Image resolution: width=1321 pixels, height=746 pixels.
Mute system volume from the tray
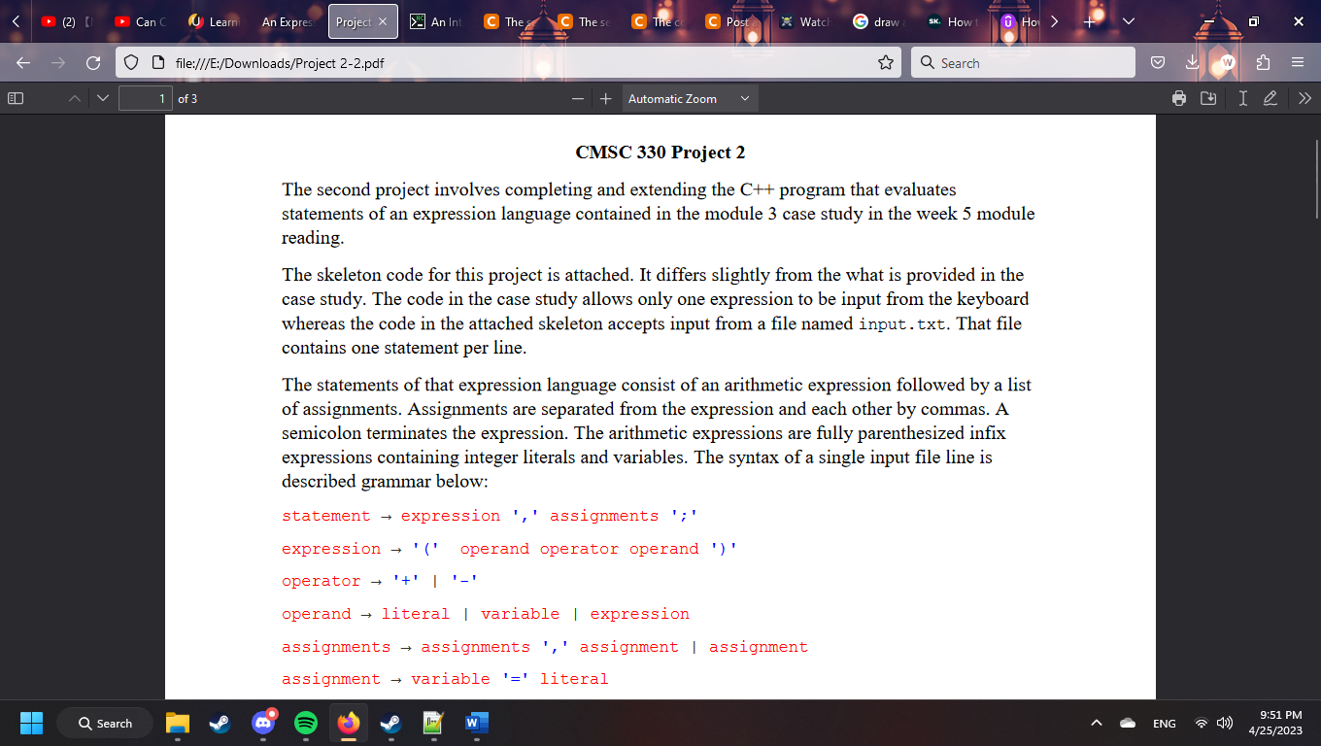[1224, 723]
